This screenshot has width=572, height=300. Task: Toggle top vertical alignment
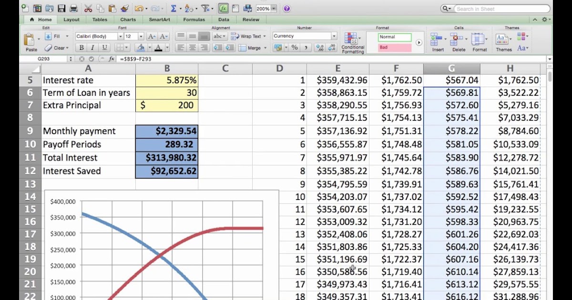coord(181,36)
